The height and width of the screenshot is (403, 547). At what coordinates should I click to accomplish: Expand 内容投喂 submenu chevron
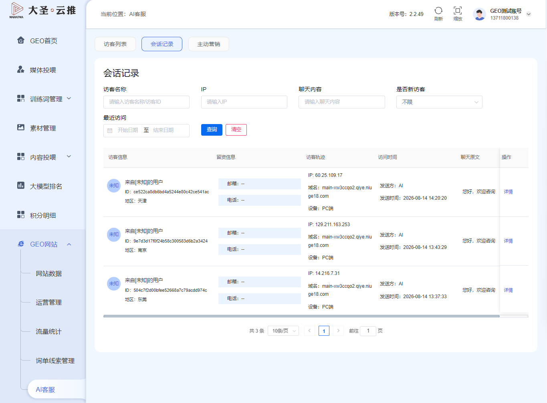point(69,156)
